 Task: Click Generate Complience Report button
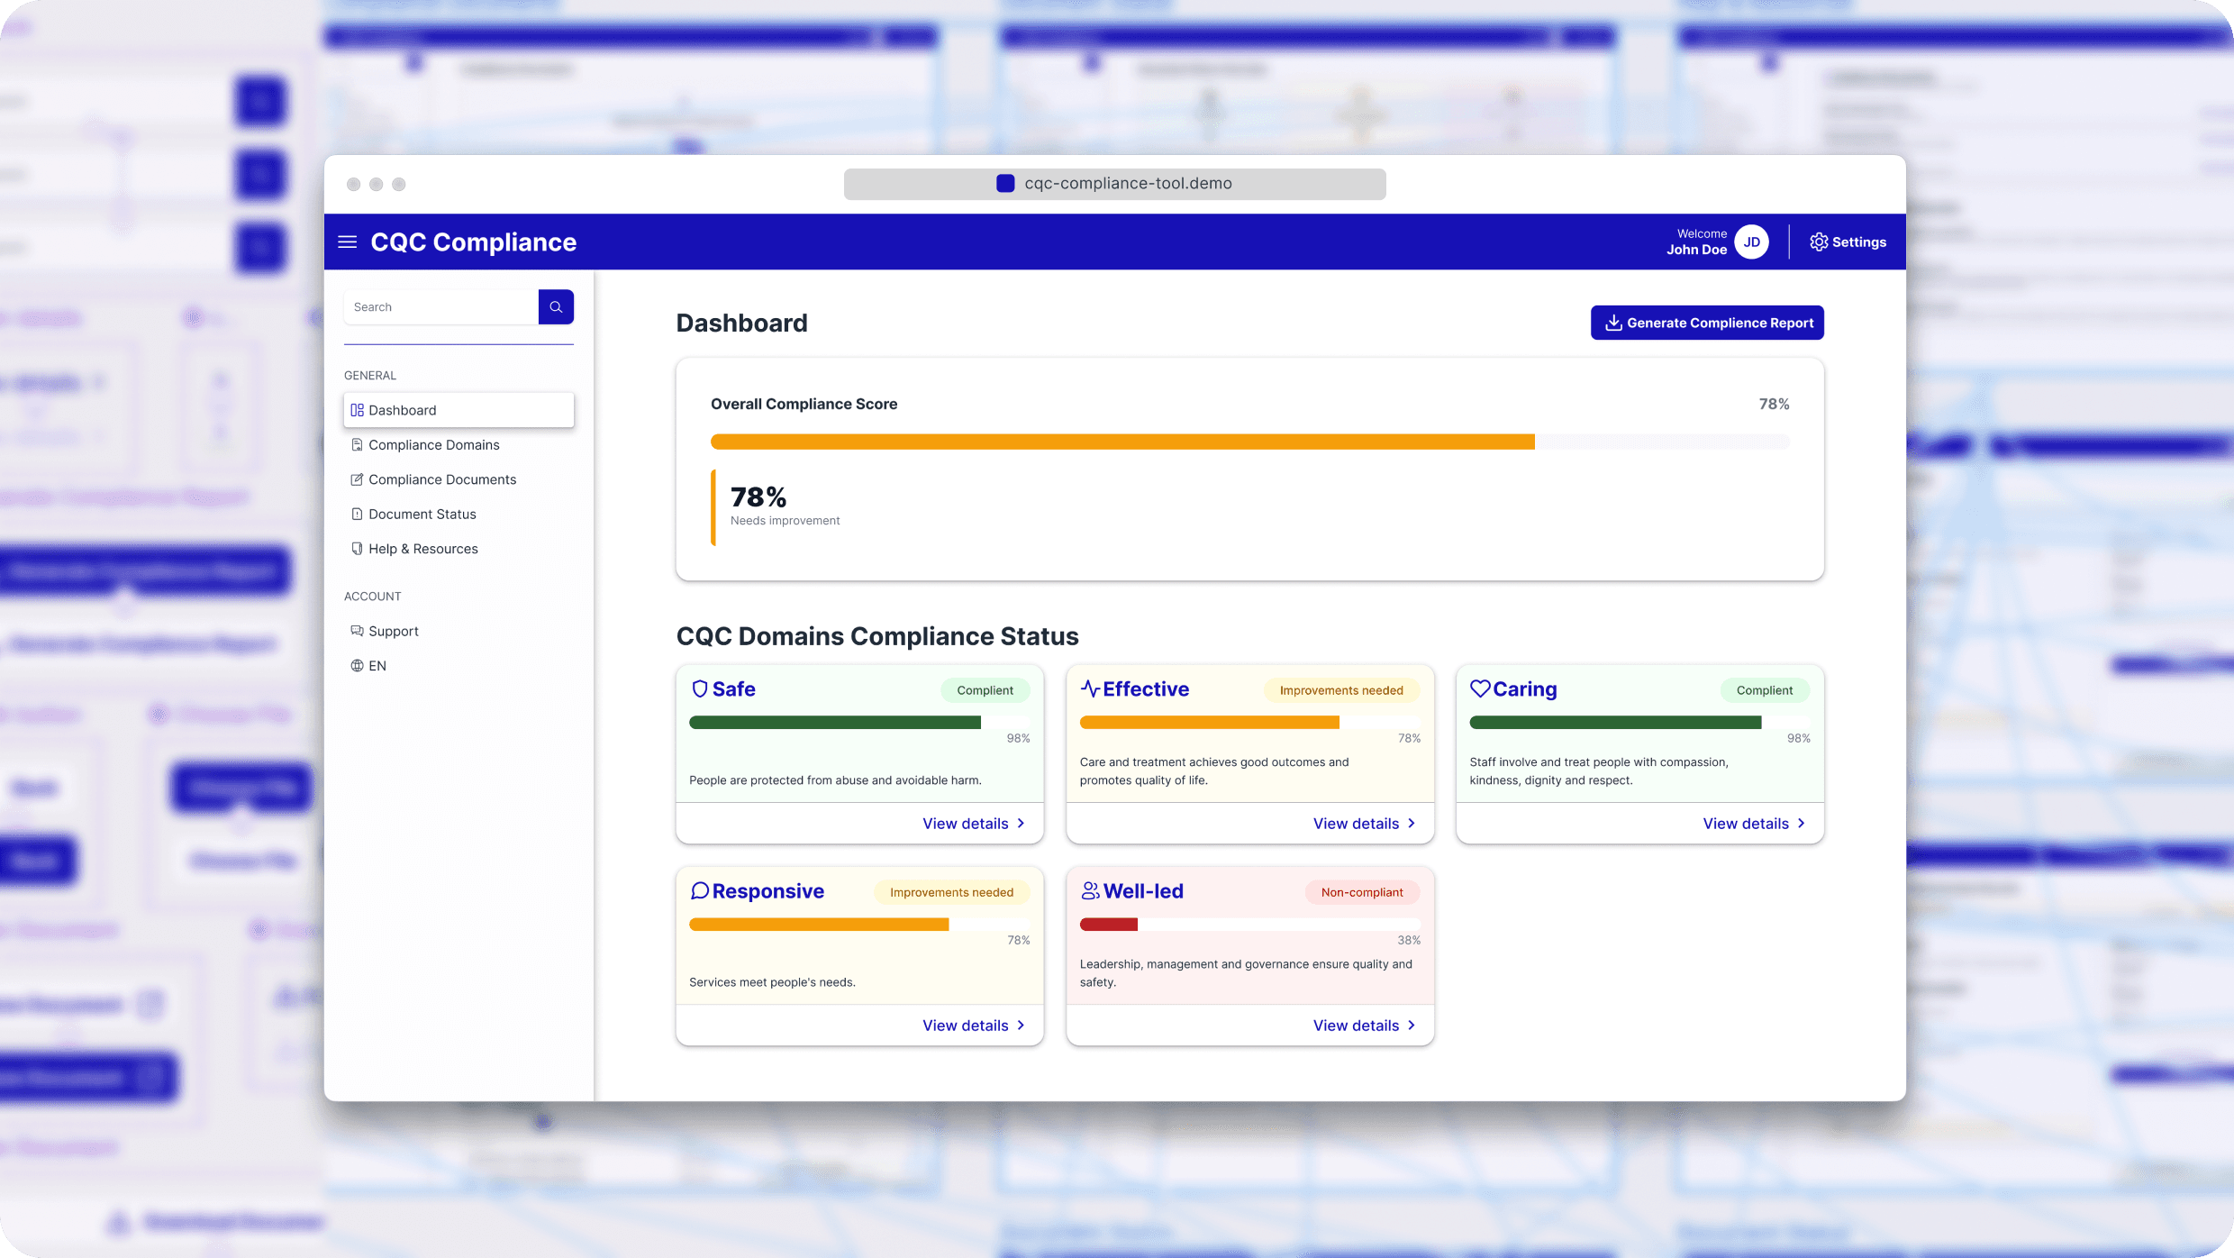(x=1707, y=323)
